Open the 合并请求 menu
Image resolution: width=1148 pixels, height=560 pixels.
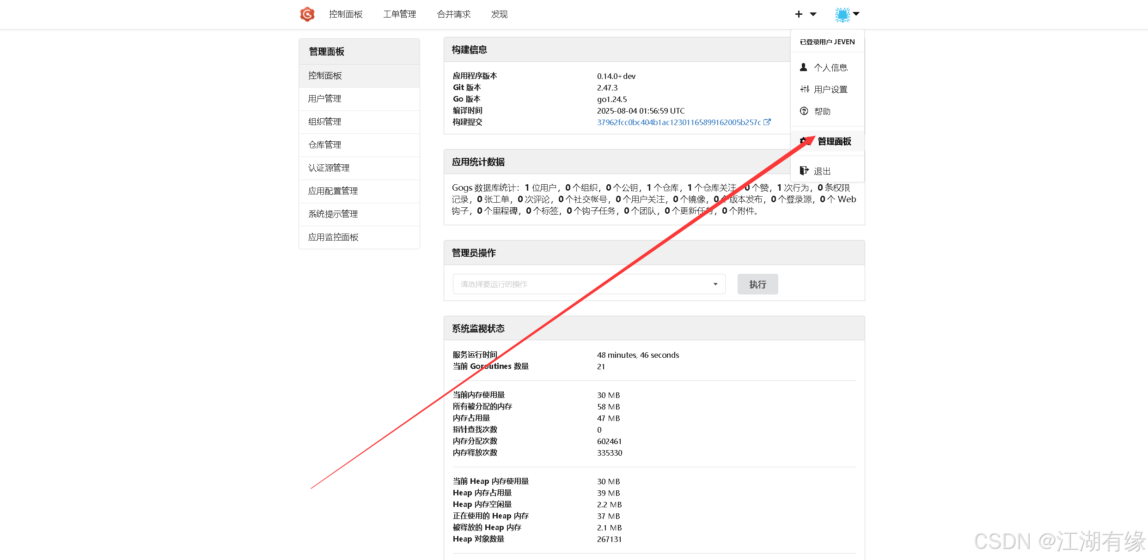tap(454, 14)
